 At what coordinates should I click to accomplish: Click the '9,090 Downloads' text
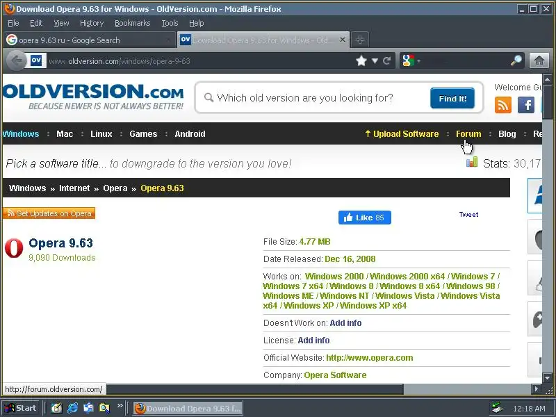click(x=62, y=258)
